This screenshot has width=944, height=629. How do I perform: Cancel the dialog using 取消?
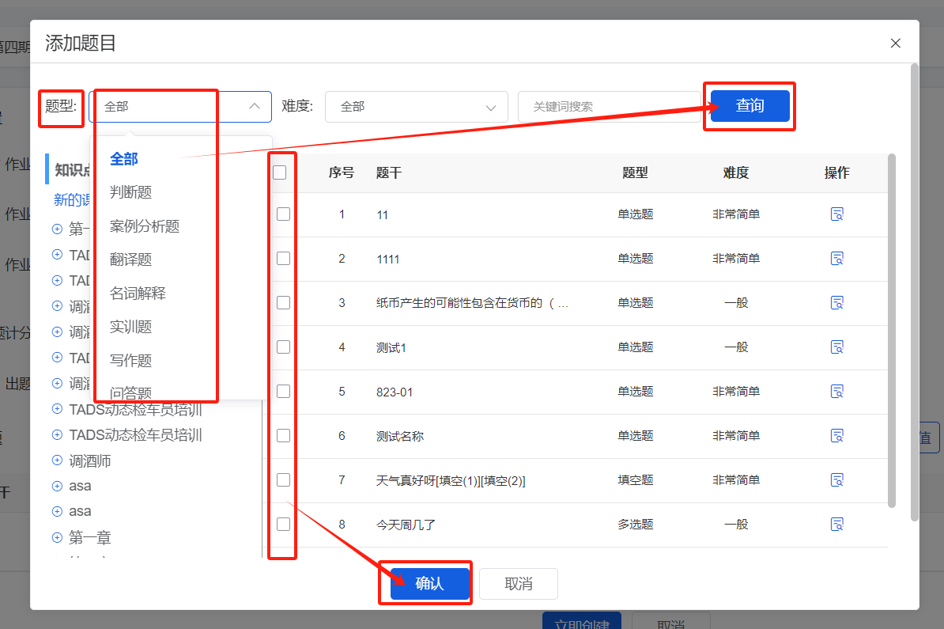tap(518, 582)
